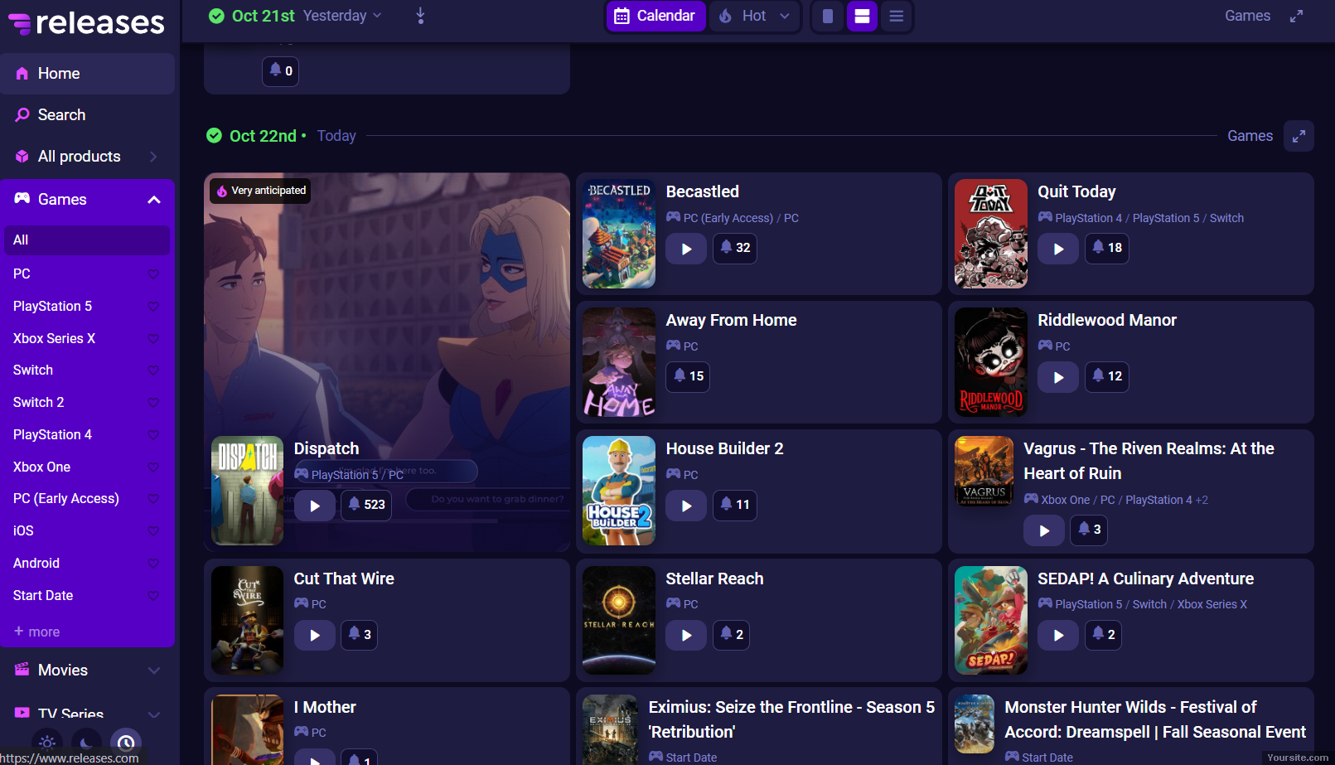This screenshot has height=765, width=1335.
Task: Open the Hot sorting dropdown
Action: pyautogui.click(x=755, y=16)
